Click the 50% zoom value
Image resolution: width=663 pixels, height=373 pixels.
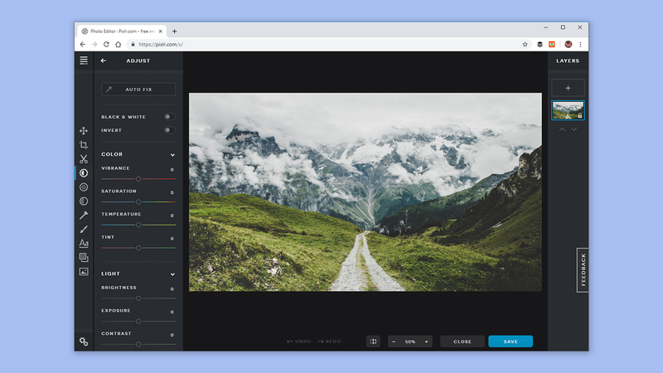(x=410, y=342)
